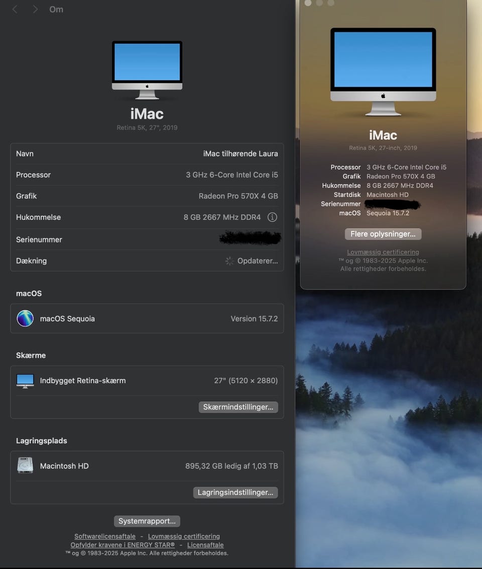Open the Softwarelicensaftale link
Screen dimensions: 482x569
105,536
